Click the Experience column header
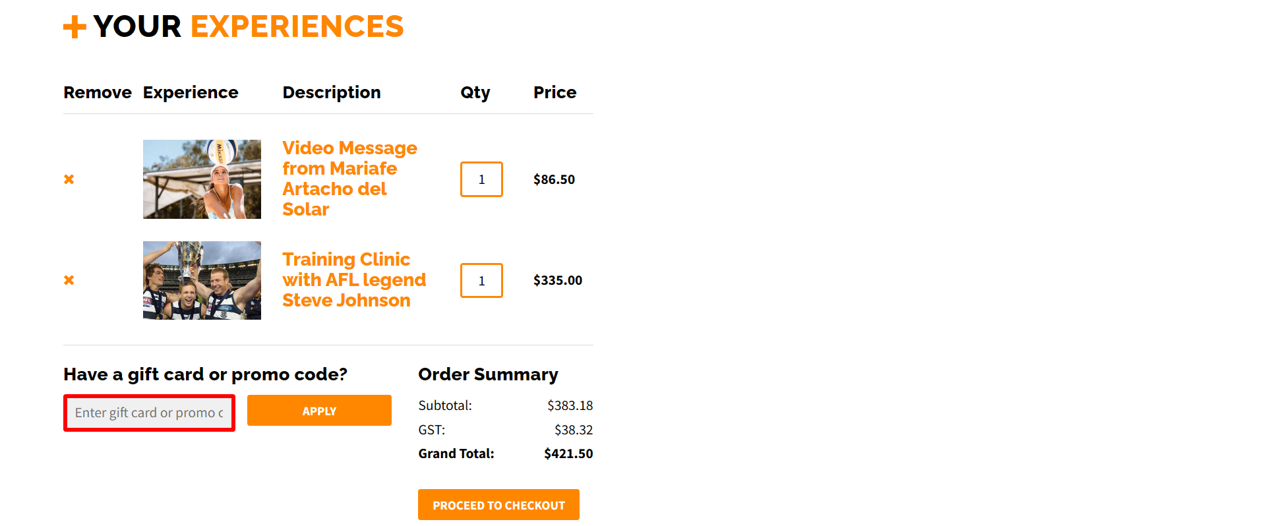The image size is (1266, 526). pos(191,92)
